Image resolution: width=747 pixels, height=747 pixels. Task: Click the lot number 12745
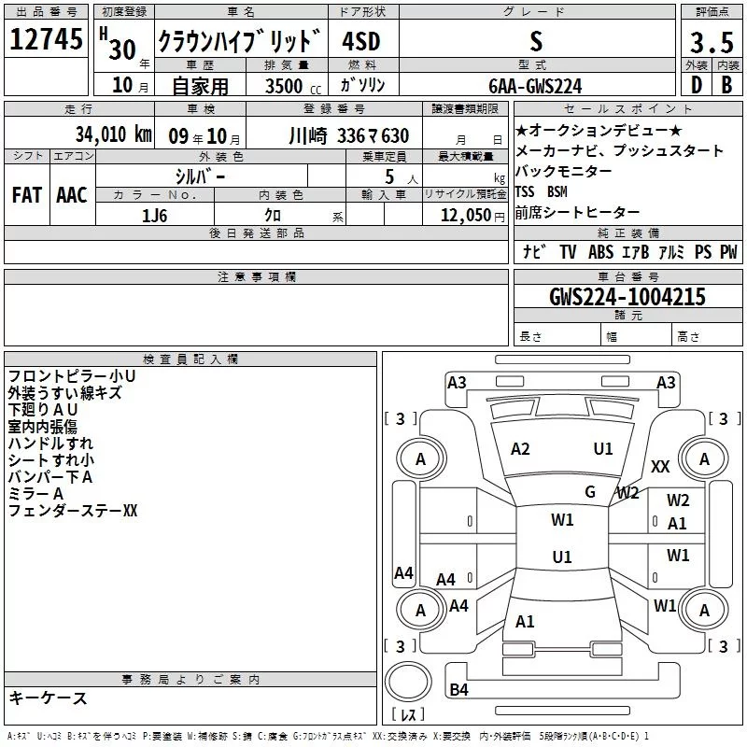coord(46,41)
